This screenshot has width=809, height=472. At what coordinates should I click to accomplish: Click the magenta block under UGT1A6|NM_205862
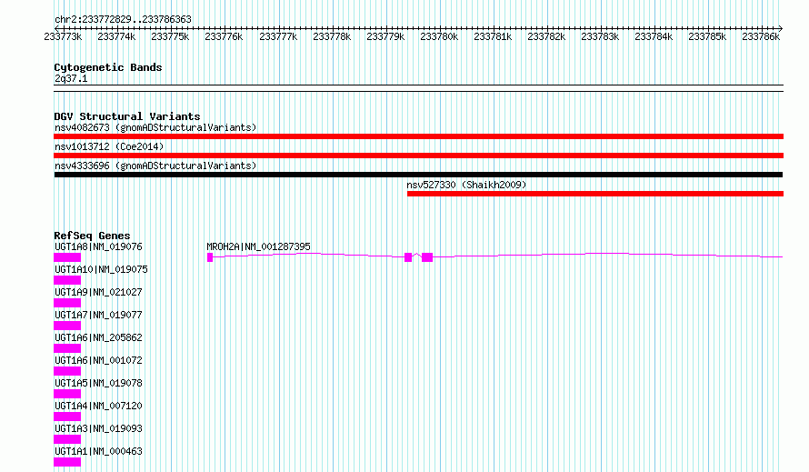[x=67, y=348]
